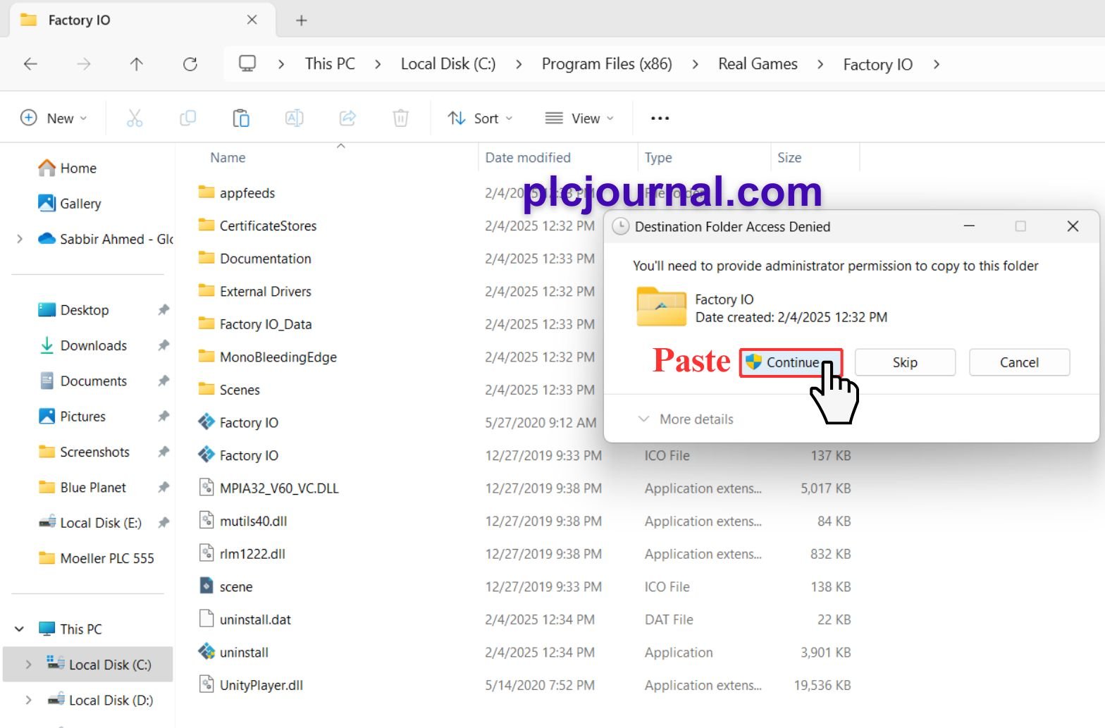Open Documents in the navigation pane
The width and height of the screenshot is (1105, 728).
click(83, 381)
